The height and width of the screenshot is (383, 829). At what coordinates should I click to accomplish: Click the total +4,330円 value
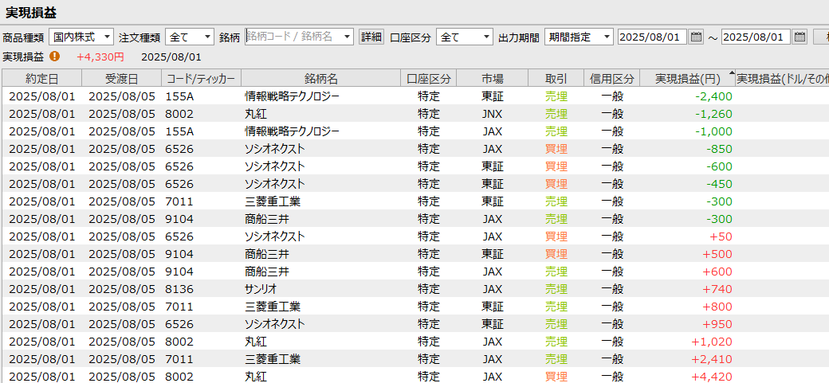[100, 57]
